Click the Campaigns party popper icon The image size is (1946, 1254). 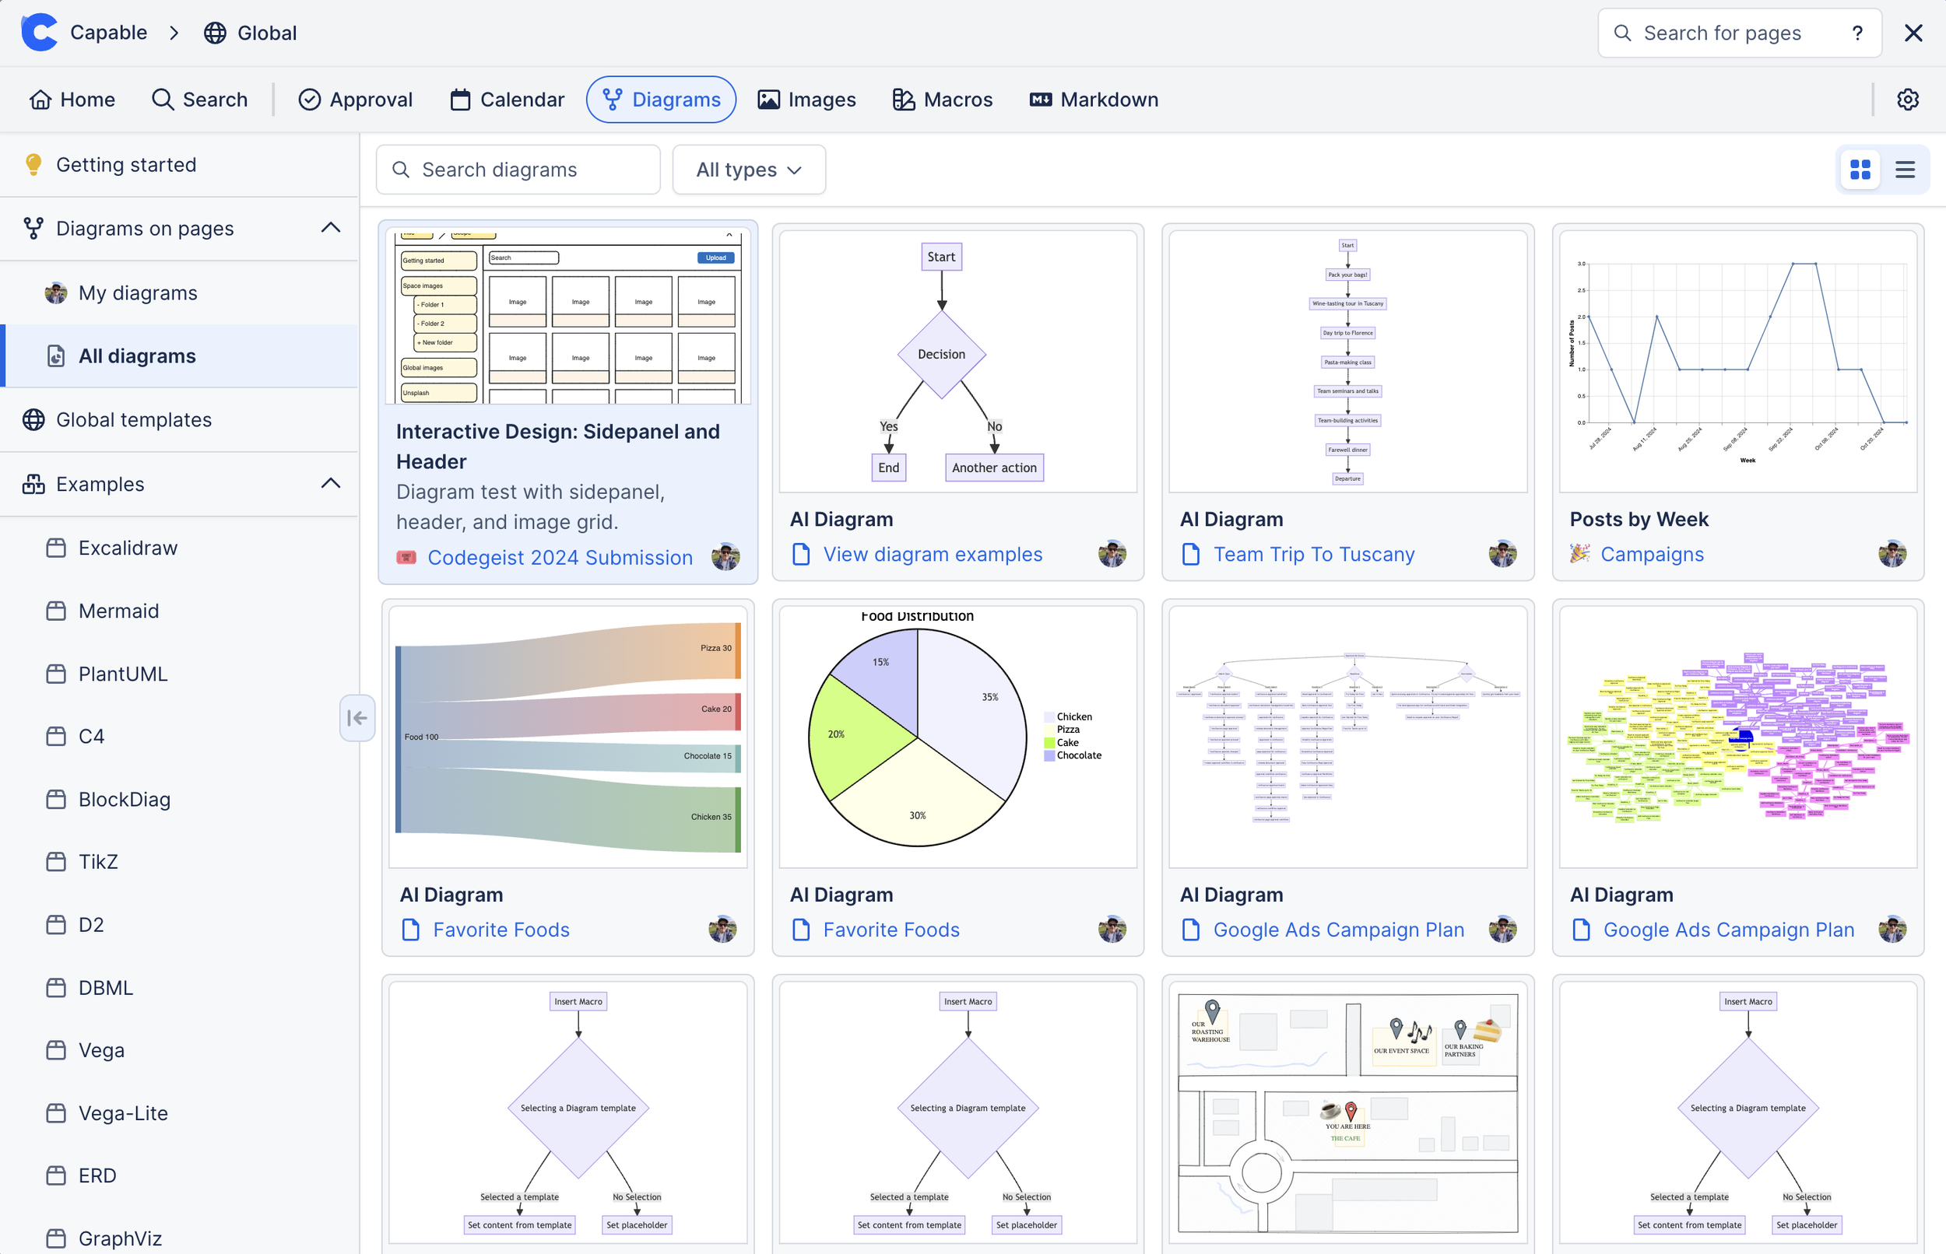[x=1579, y=554]
